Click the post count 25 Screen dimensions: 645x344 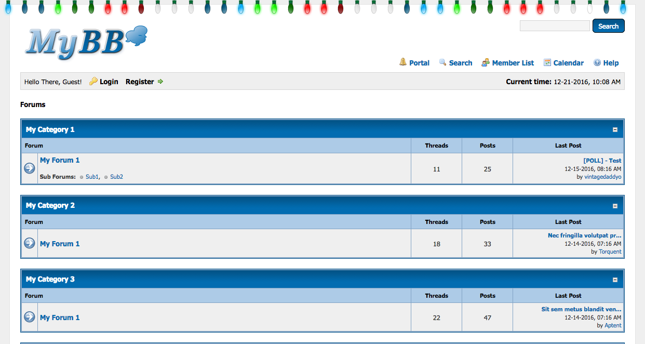point(487,169)
